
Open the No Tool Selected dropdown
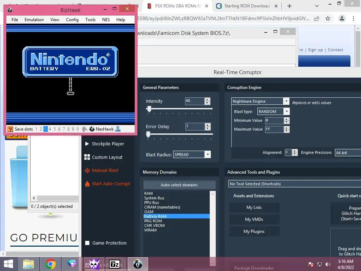pos(295,183)
